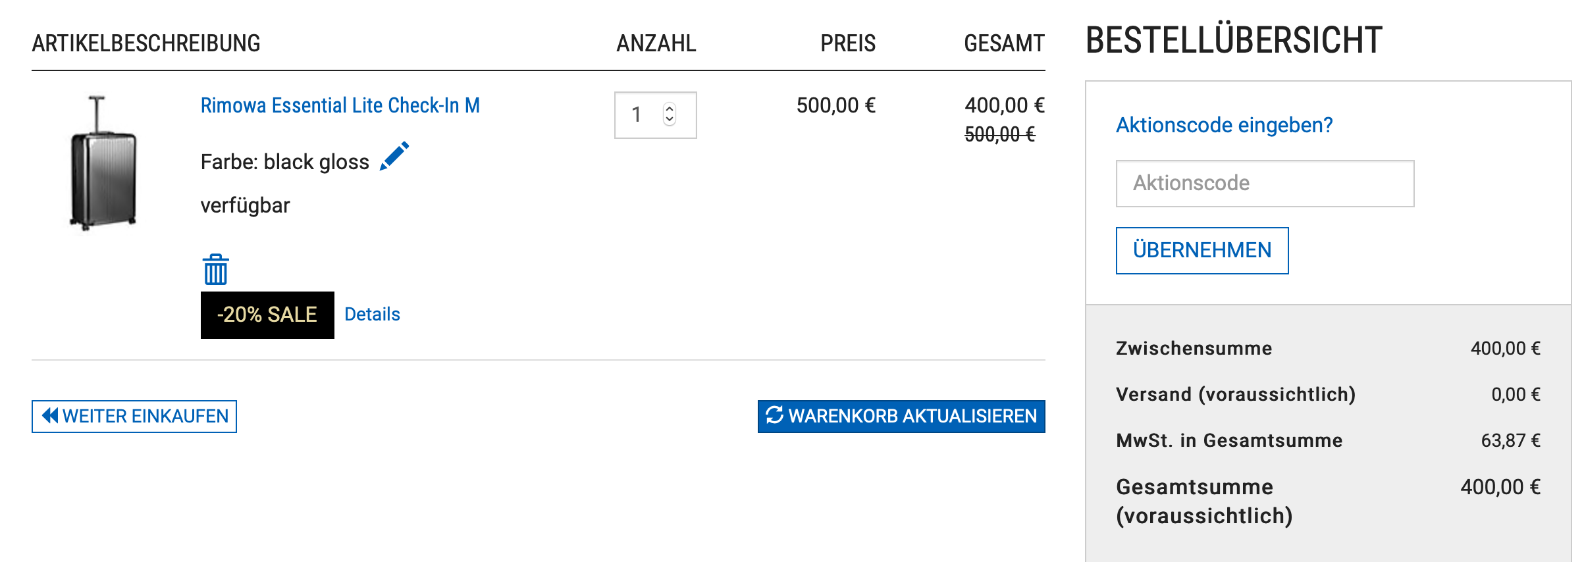Image resolution: width=1584 pixels, height=562 pixels.
Task: Click the WEITER EINKAUFEN button label
Action: pos(145,417)
